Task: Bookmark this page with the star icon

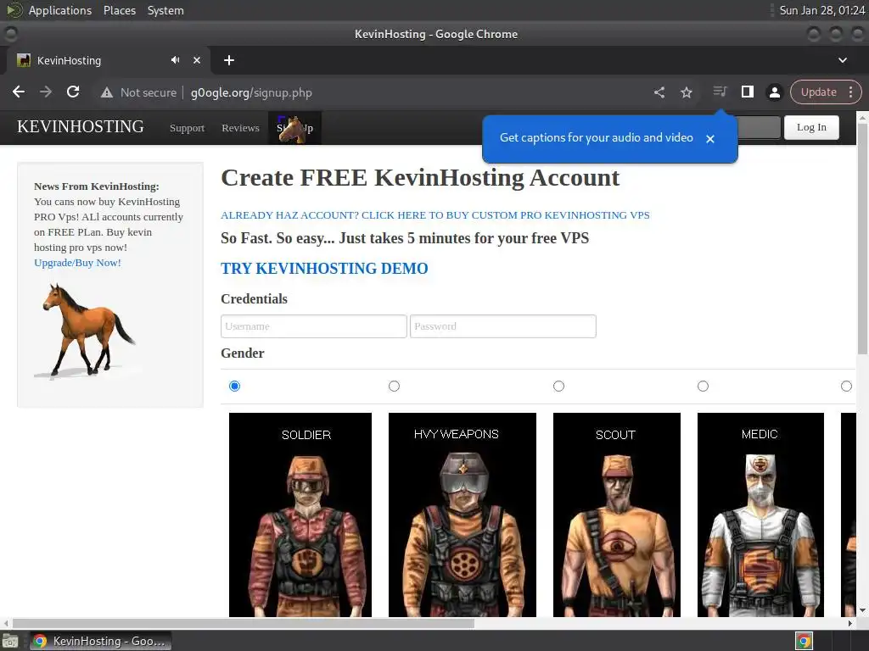Action: pyautogui.click(x=686, y=92)
